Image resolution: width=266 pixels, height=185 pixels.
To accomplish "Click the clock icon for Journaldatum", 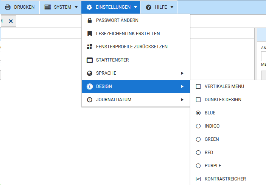I will pyautogui.click(x=90, y=100).
